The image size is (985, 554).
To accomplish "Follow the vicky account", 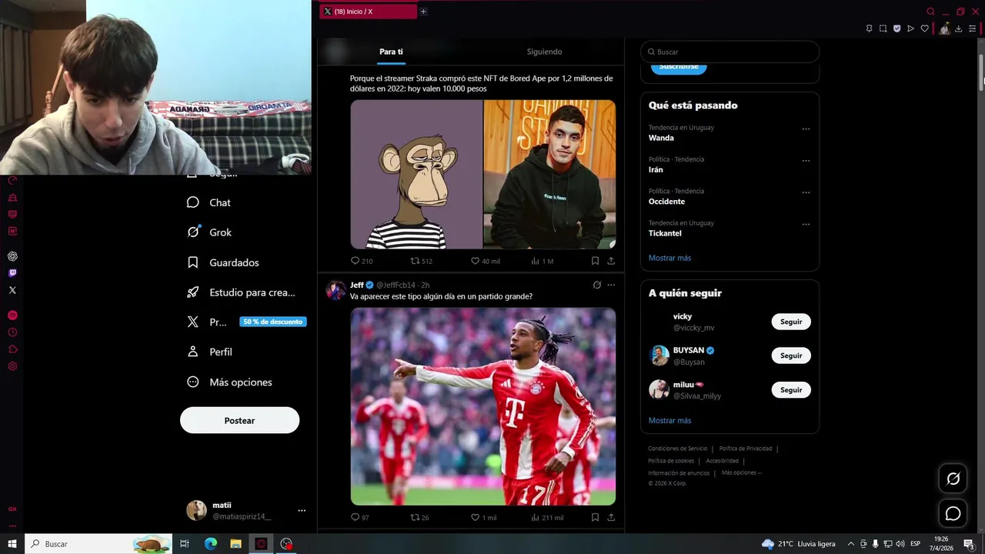I will [791, 322].
